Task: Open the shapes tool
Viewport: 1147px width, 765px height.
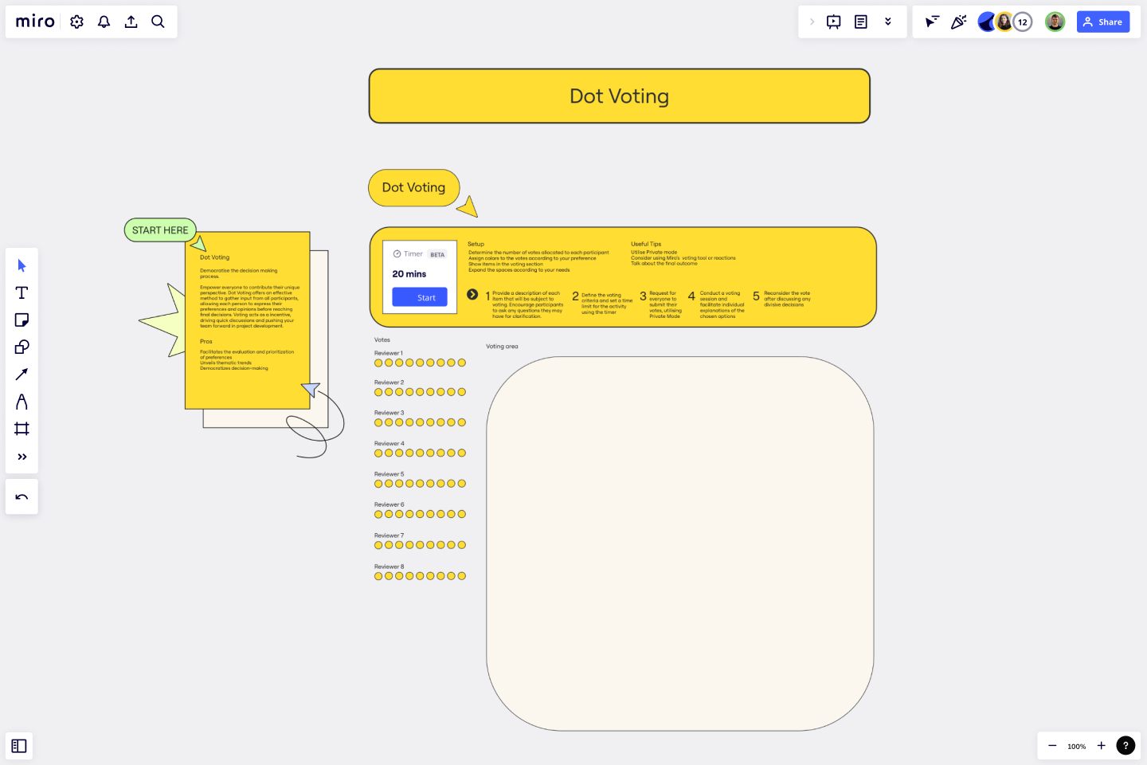Action: (x=22, y=347)
